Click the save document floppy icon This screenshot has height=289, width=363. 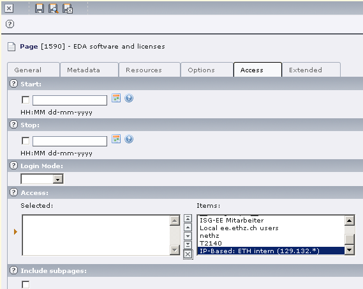pos(40,8)
